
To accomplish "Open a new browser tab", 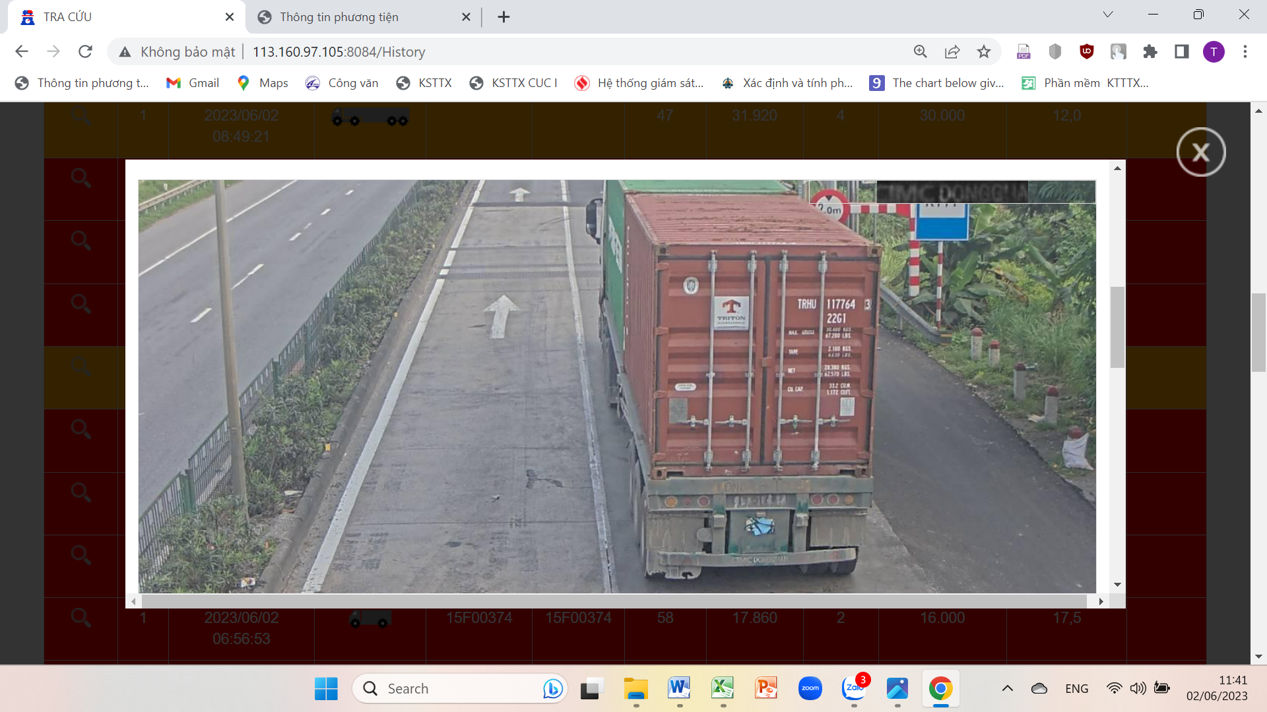I will [504, 17].
